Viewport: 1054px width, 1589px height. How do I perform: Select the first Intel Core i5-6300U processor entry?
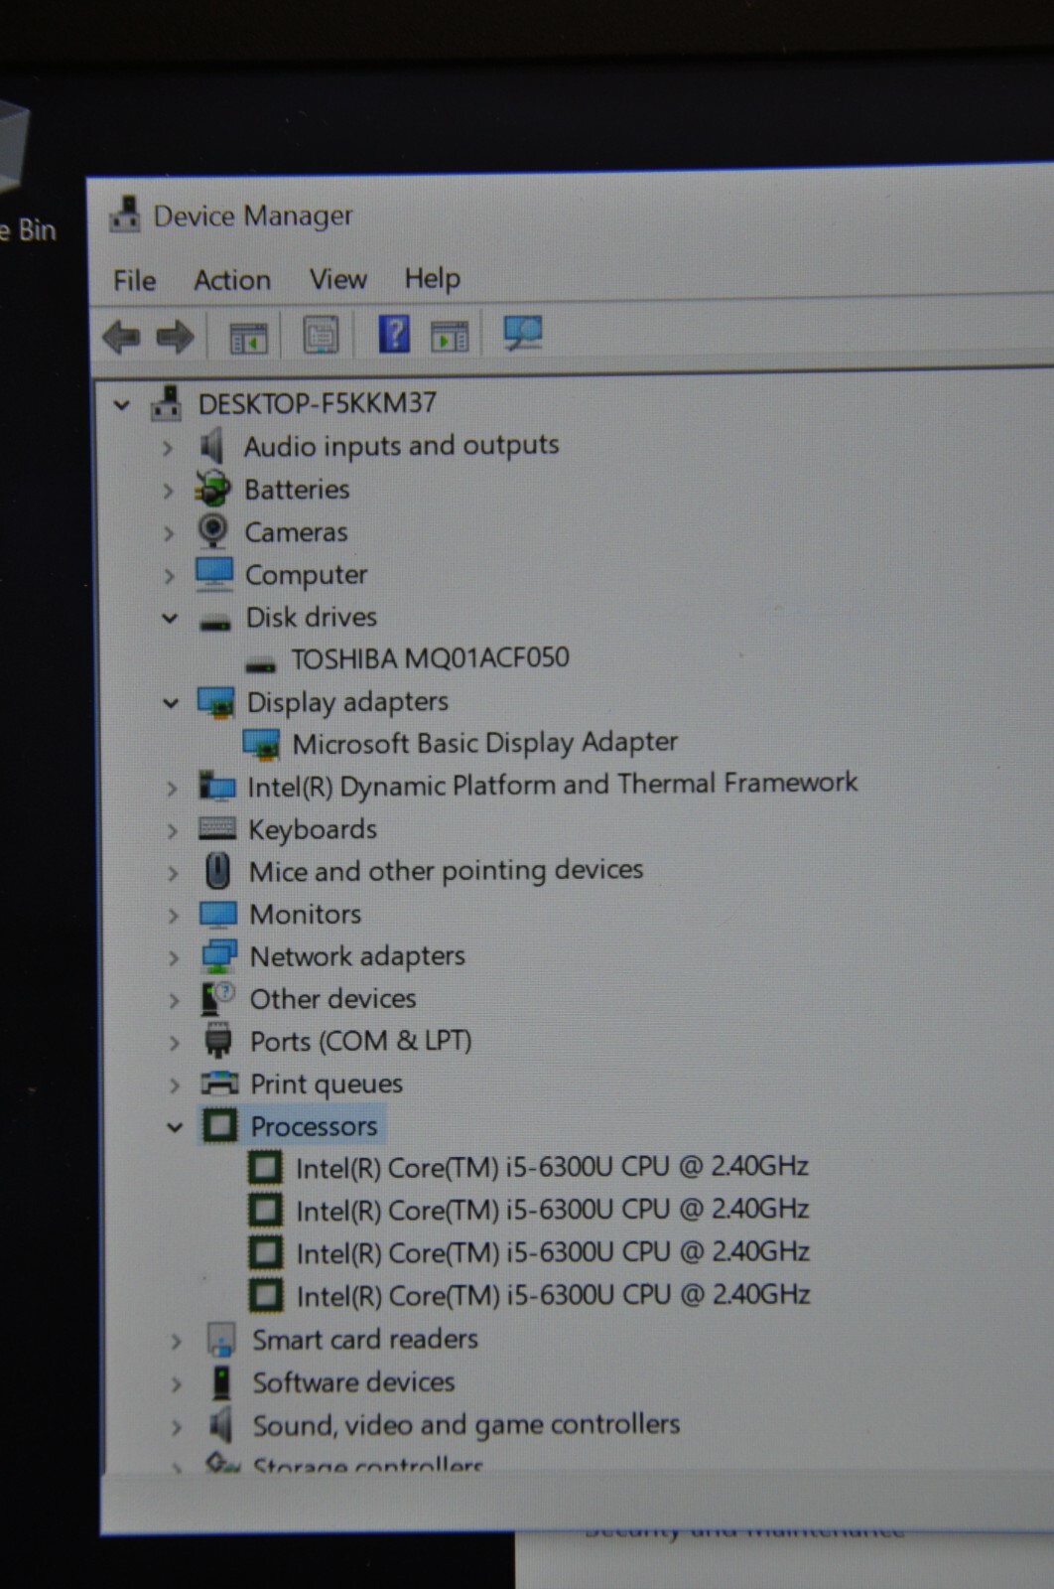(553, 1167)
